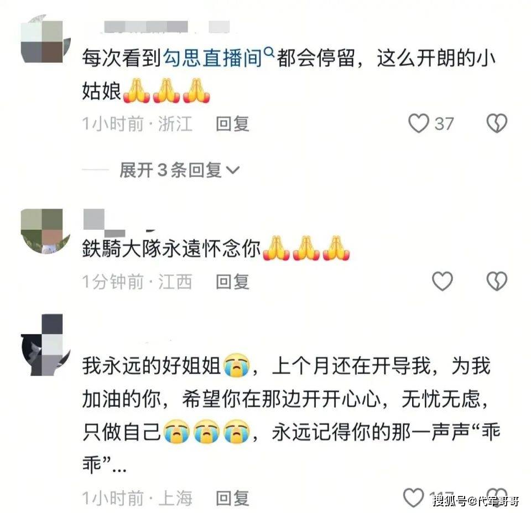Tap broken heart on Jiangxi comment
Viewport: 531px width, 513px height.
pos(497,281)
